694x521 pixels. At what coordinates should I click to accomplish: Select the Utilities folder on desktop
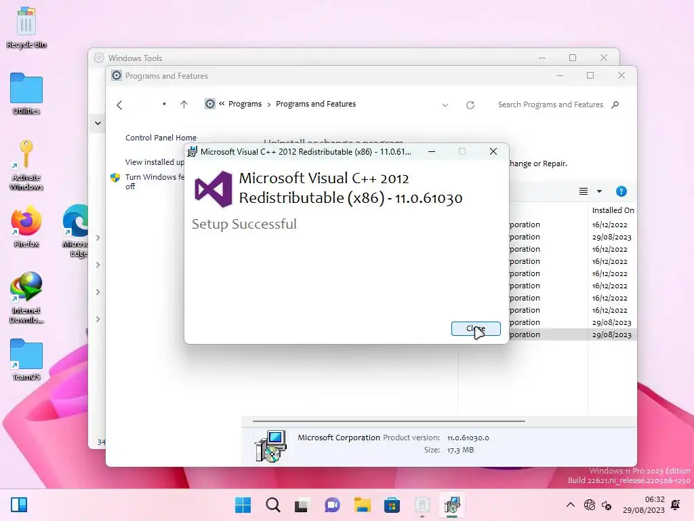pyautogui.click(x=26, y=94)
